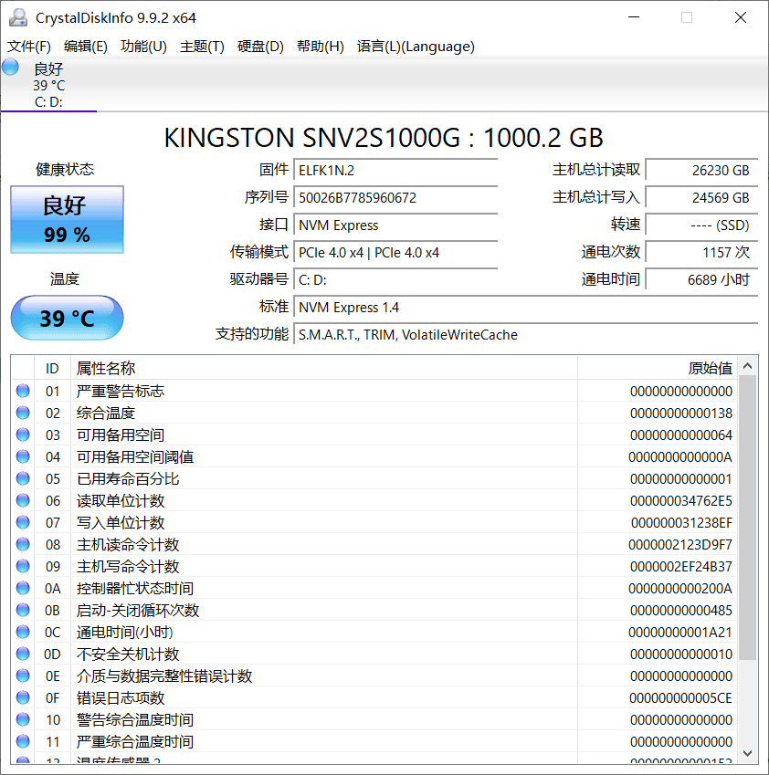Click the scroll up arrow of attribute list
Screen dimensions: 769x775
tap(747, 366)
